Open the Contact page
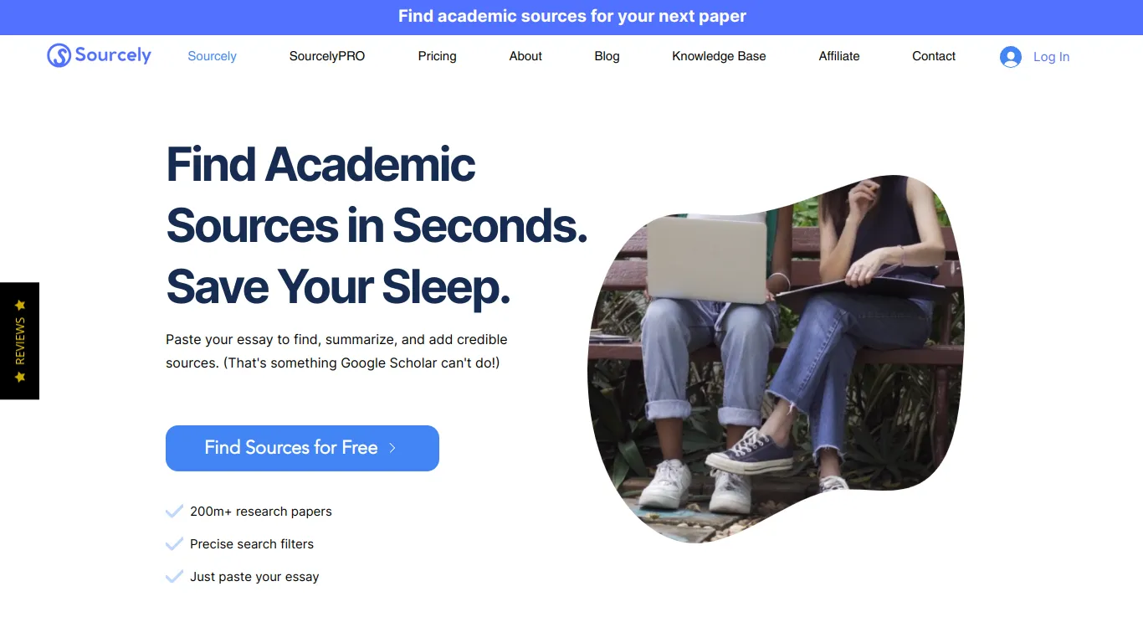Screen dimensions: 1143x643 934,56
